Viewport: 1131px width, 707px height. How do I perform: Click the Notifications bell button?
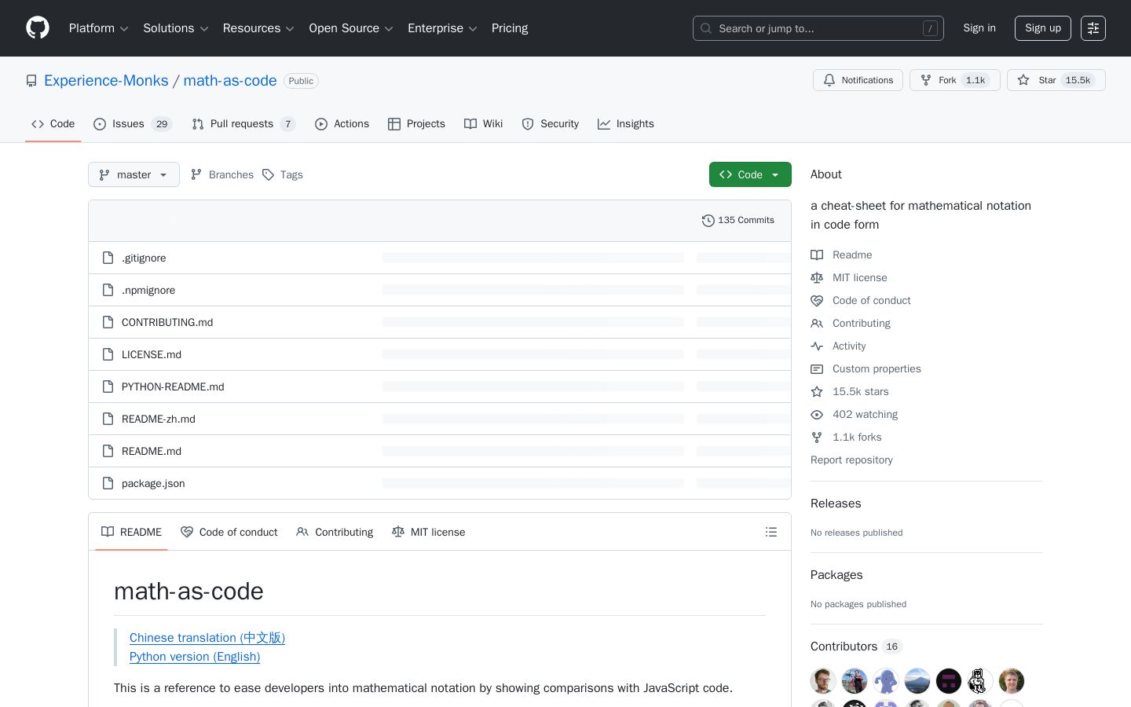858,80
